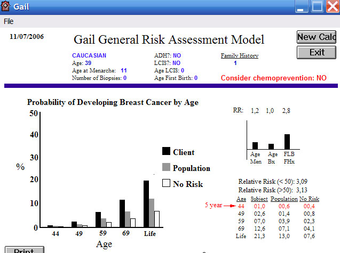Image resolution: width=340 pixels, height=253 pixels.
Task: Click the Print button
Action: (21, 250)
